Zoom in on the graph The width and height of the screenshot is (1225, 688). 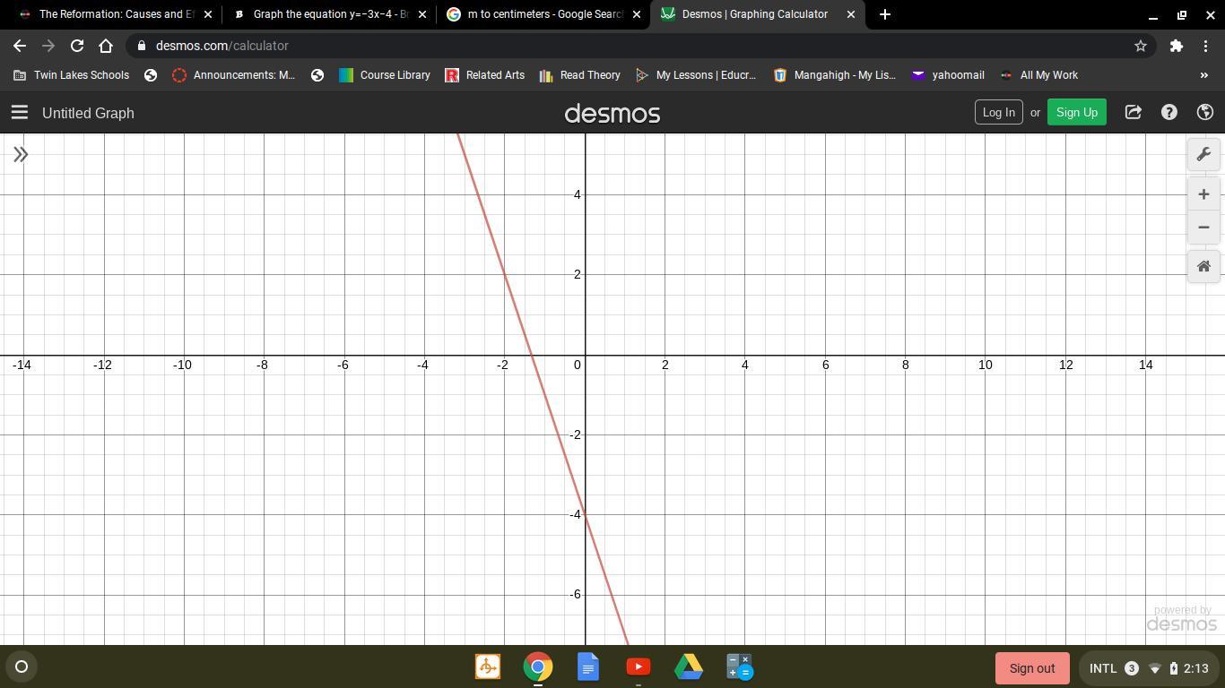[1203, 194]
